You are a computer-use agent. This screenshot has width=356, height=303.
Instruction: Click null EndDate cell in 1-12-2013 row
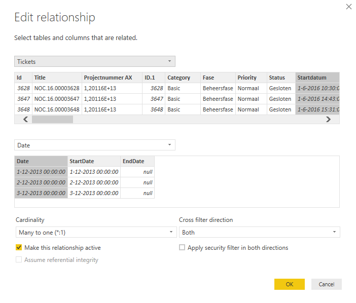tap(137, 172)
